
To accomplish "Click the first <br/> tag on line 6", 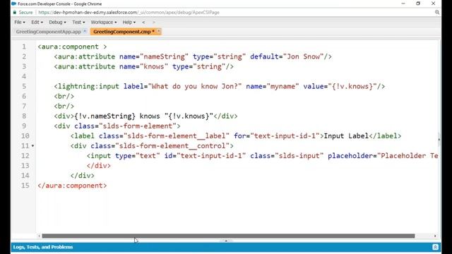I will point(64,96).
